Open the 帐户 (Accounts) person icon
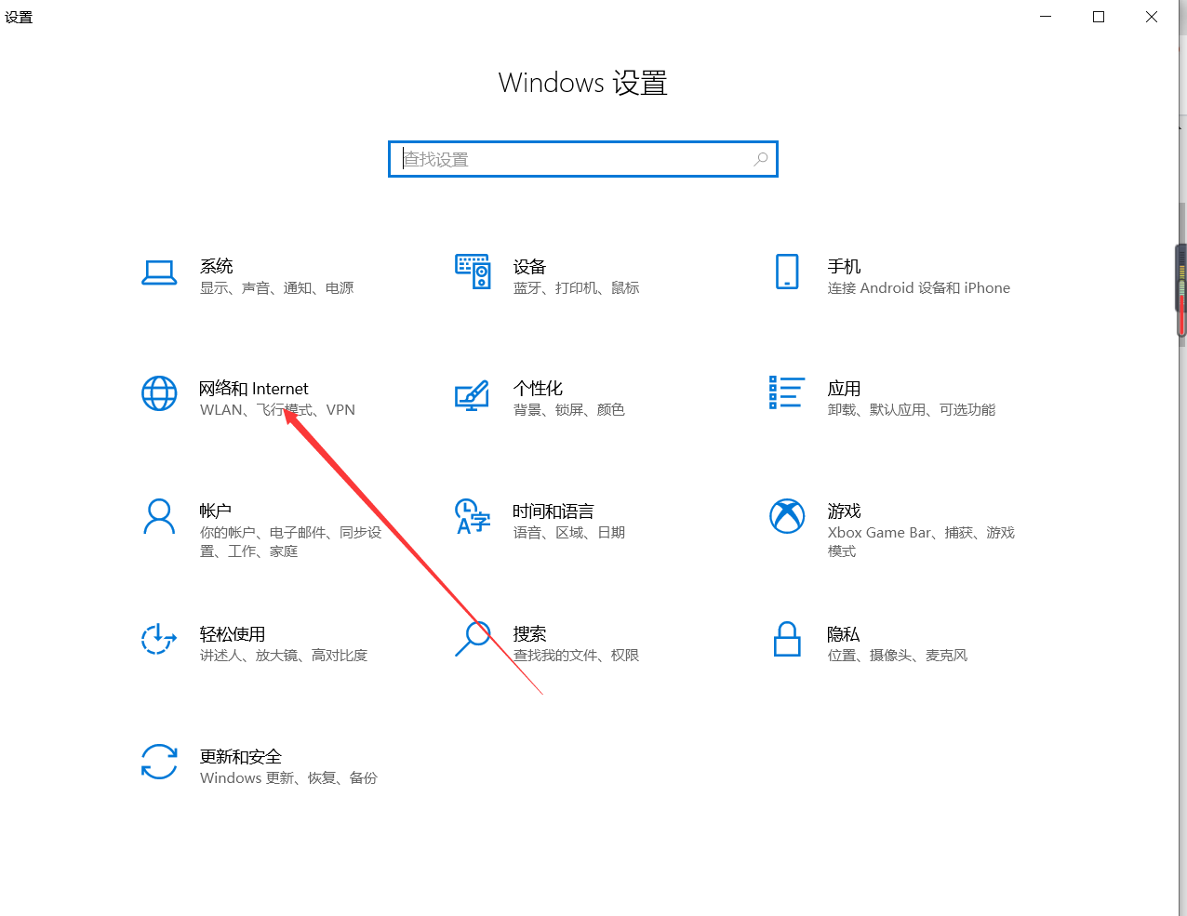This screenshot has width=1187, height=916. 159,516
